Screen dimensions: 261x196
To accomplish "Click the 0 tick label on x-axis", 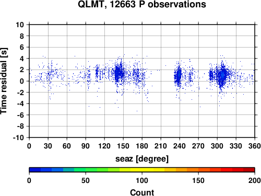I will [29, 146].
